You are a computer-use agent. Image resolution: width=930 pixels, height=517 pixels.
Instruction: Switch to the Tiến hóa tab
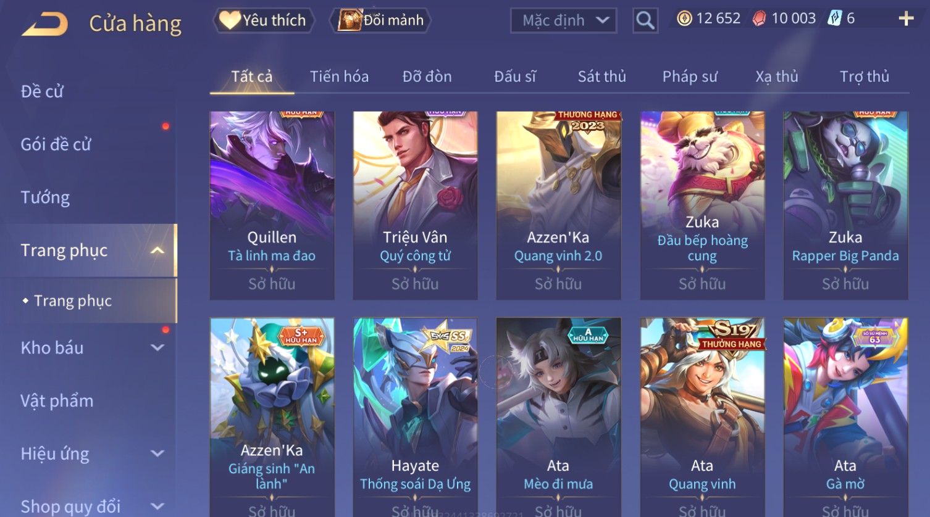click(339, 77)
